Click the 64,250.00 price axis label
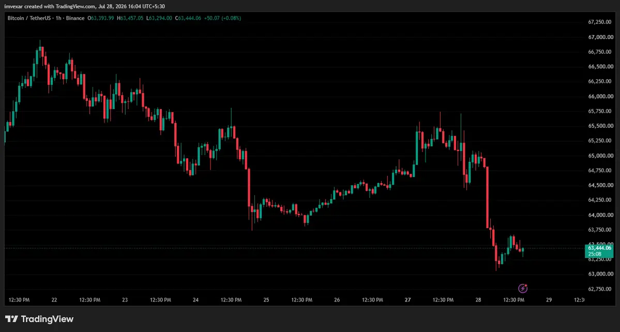This screenshot has width=620, height=332. [600, 200]
